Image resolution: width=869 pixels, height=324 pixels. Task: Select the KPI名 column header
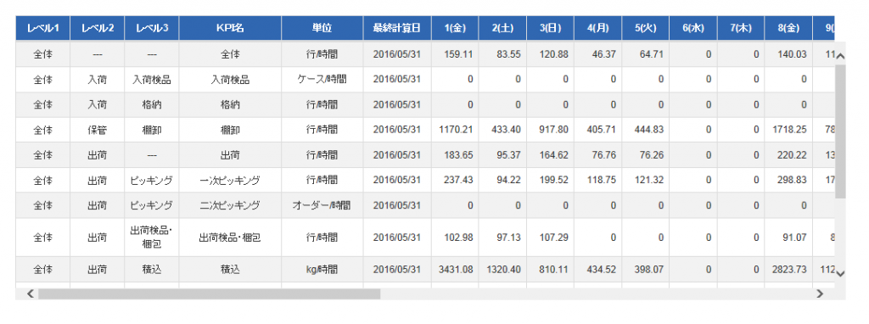point(230,28)
